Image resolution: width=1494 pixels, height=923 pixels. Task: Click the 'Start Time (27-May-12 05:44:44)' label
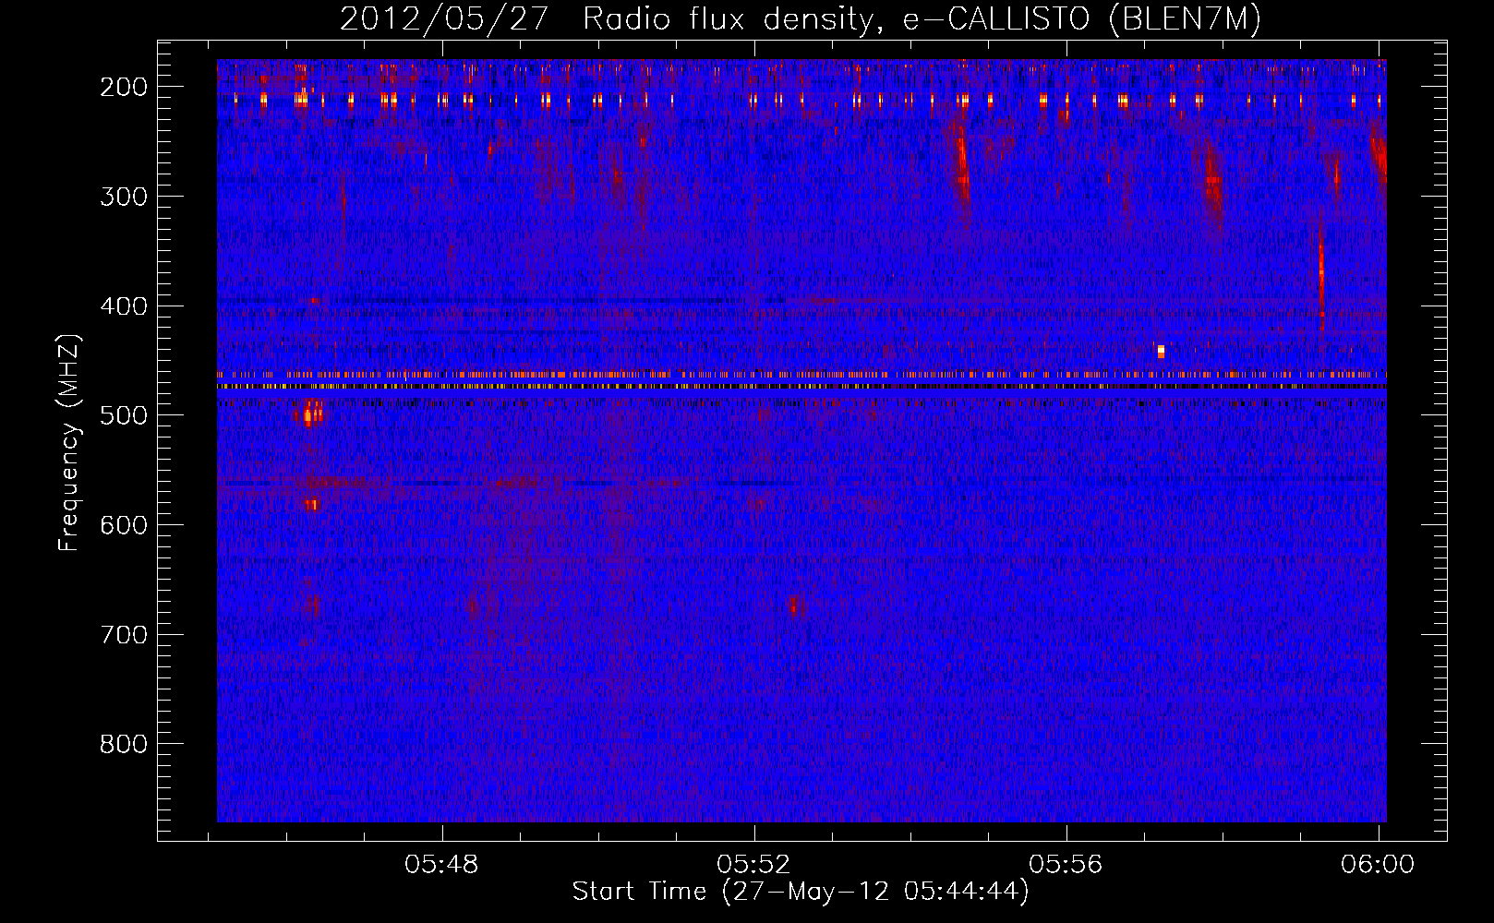(x=801, y=892)
